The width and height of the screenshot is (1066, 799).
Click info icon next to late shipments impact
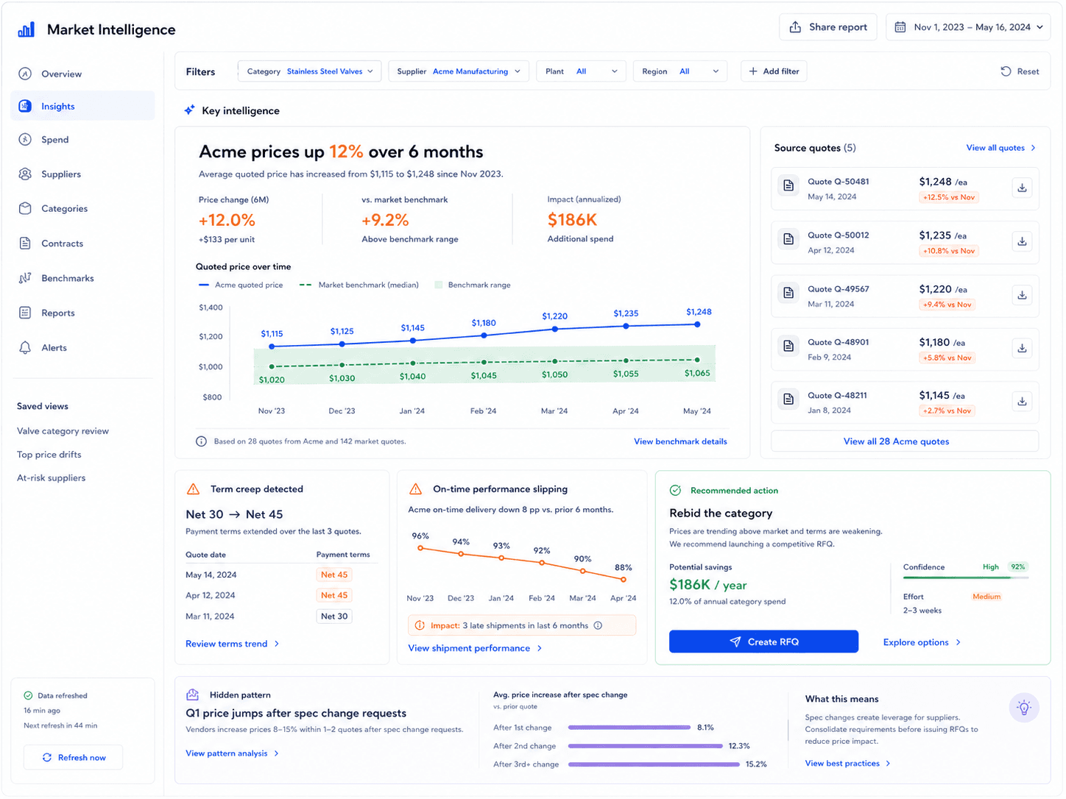click(598, 625)
